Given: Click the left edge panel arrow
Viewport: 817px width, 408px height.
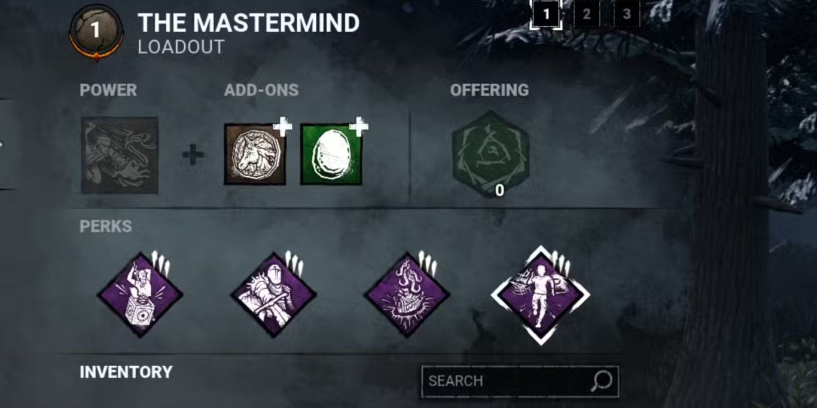Looking at the screenshot, I should click(2, 144).
